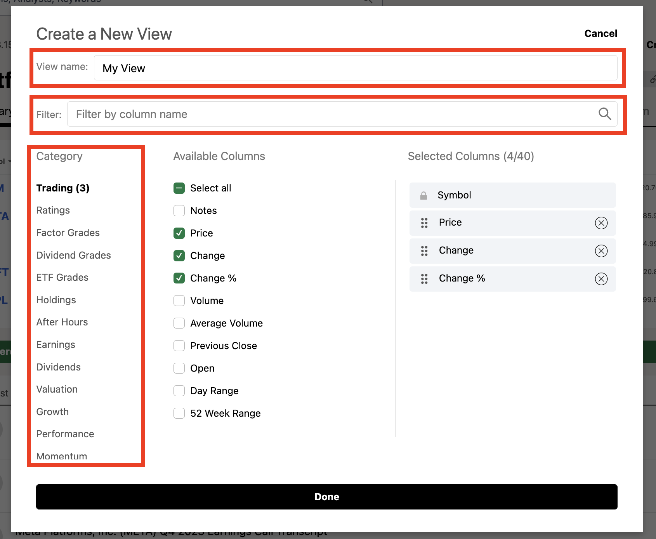Remove Price from selected columns
The width and height of the screenshot is (656, 539).
[x=601, y=223]
